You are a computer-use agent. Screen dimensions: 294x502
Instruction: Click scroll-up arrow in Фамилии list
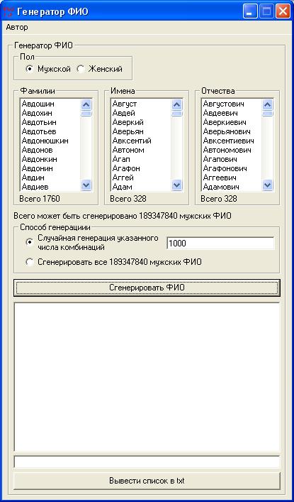(x=86, y=104)
